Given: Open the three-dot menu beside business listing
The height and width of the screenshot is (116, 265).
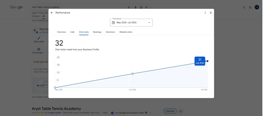Looking at the screenshot, I should click(x=150, y=113).
